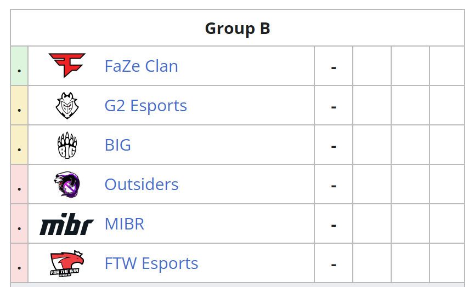Click the Group B table header
The width and height of the screenshot is (474, 287).
click(238, 28)
